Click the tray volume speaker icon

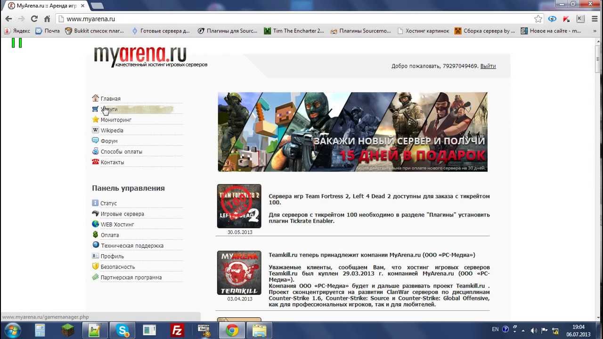tap(534, 330)
